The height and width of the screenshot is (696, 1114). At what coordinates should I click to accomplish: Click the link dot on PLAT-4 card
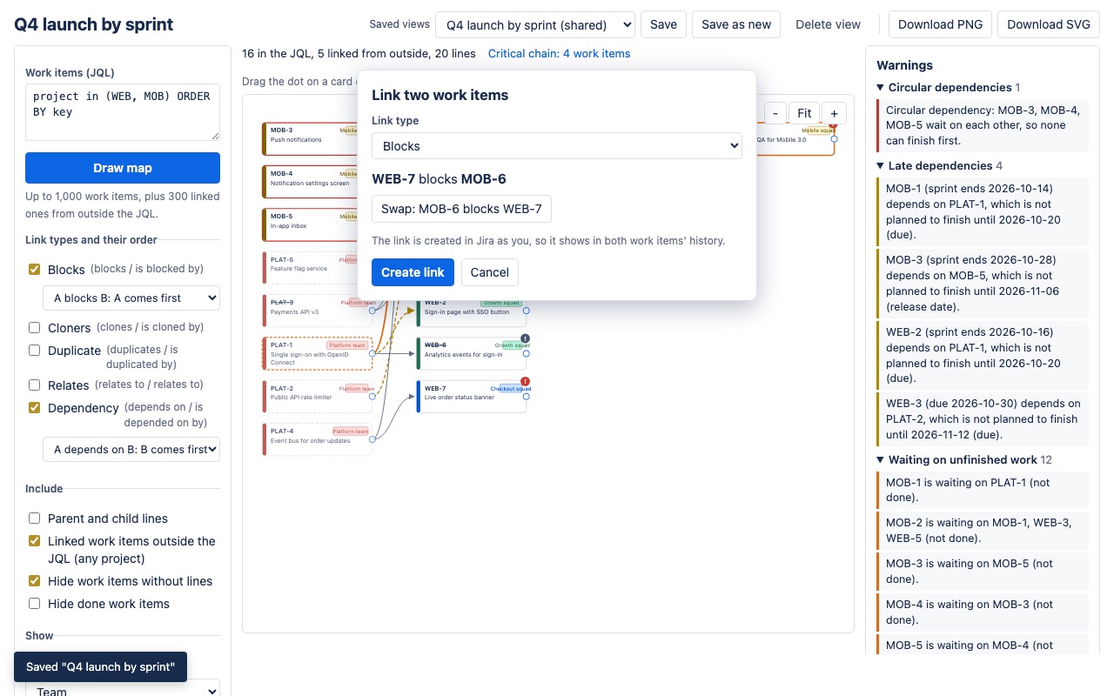coord(372,438)
